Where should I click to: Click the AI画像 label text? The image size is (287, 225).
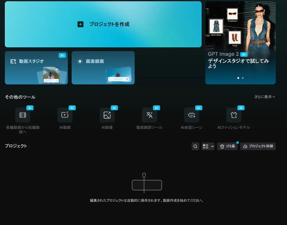(107, 128)
